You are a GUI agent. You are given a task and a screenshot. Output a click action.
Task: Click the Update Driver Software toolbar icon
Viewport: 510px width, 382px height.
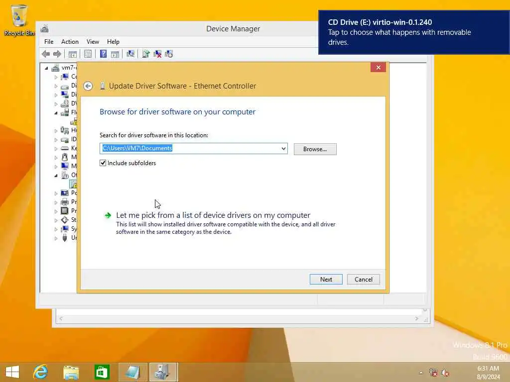point(146,54)
